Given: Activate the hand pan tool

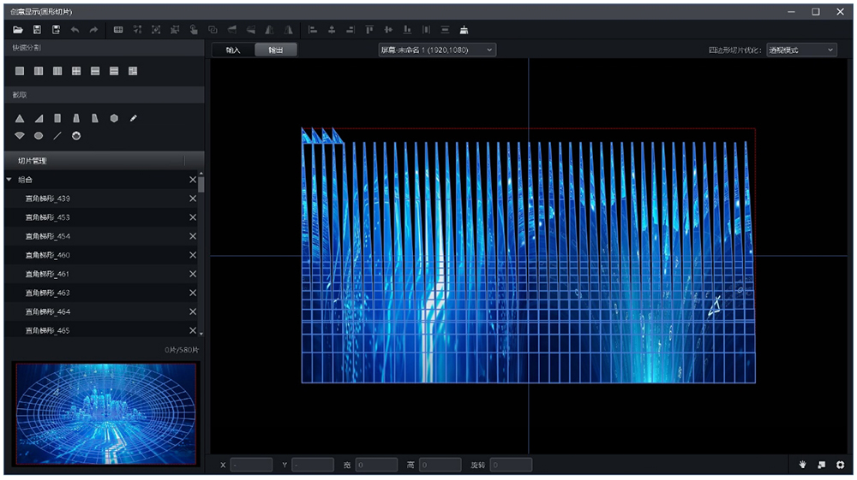Looking at the screenshot, I should 803,465.
